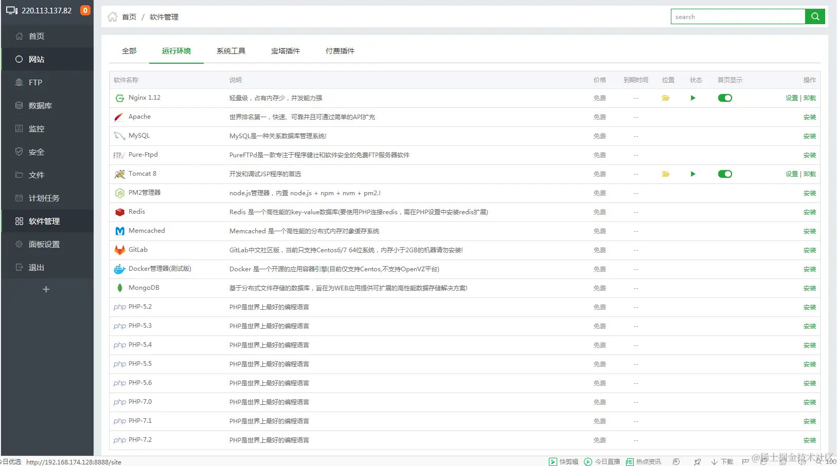Open 设置 for Nginx 1.12
This screenshot has width=837, height=466.
click(792, 98)
